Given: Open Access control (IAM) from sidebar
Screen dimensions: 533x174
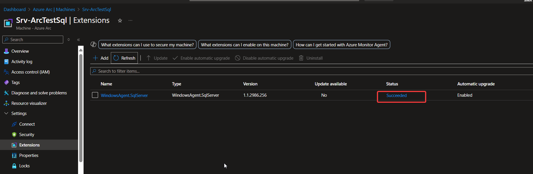Looking at the screenshot, I should point(30,72).
